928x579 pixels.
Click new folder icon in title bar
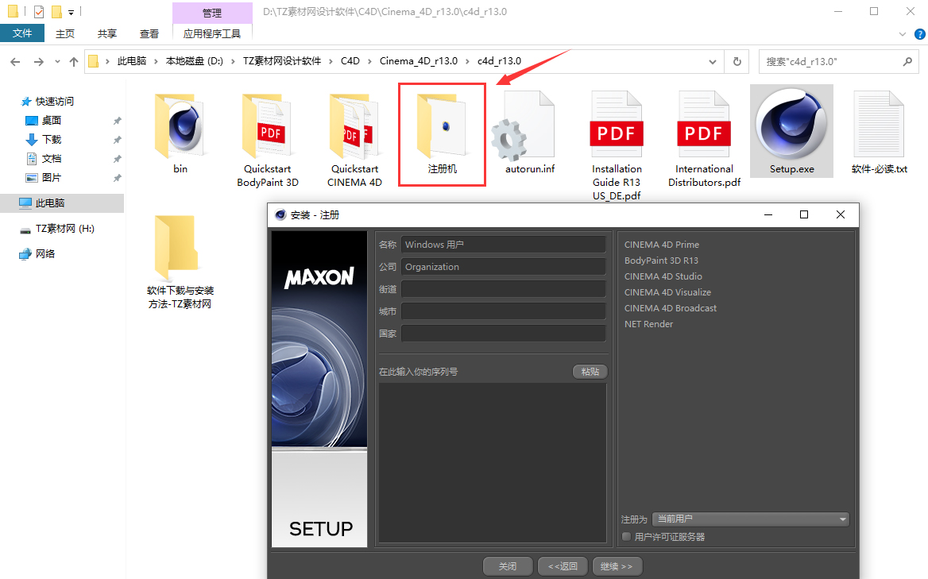(56, 11)
